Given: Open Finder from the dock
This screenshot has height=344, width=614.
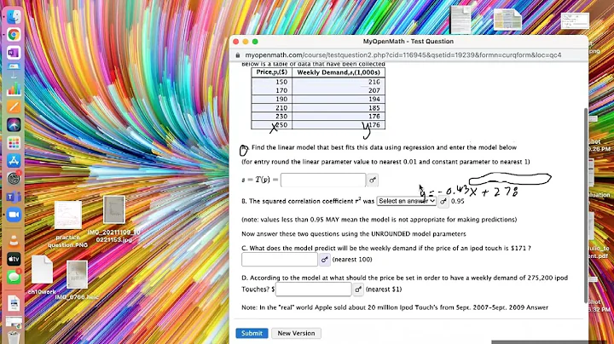Looking at the screenshot, I should tap(14, 17).
